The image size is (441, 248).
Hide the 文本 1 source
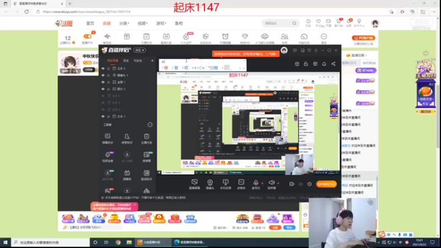tap(103, 116)
